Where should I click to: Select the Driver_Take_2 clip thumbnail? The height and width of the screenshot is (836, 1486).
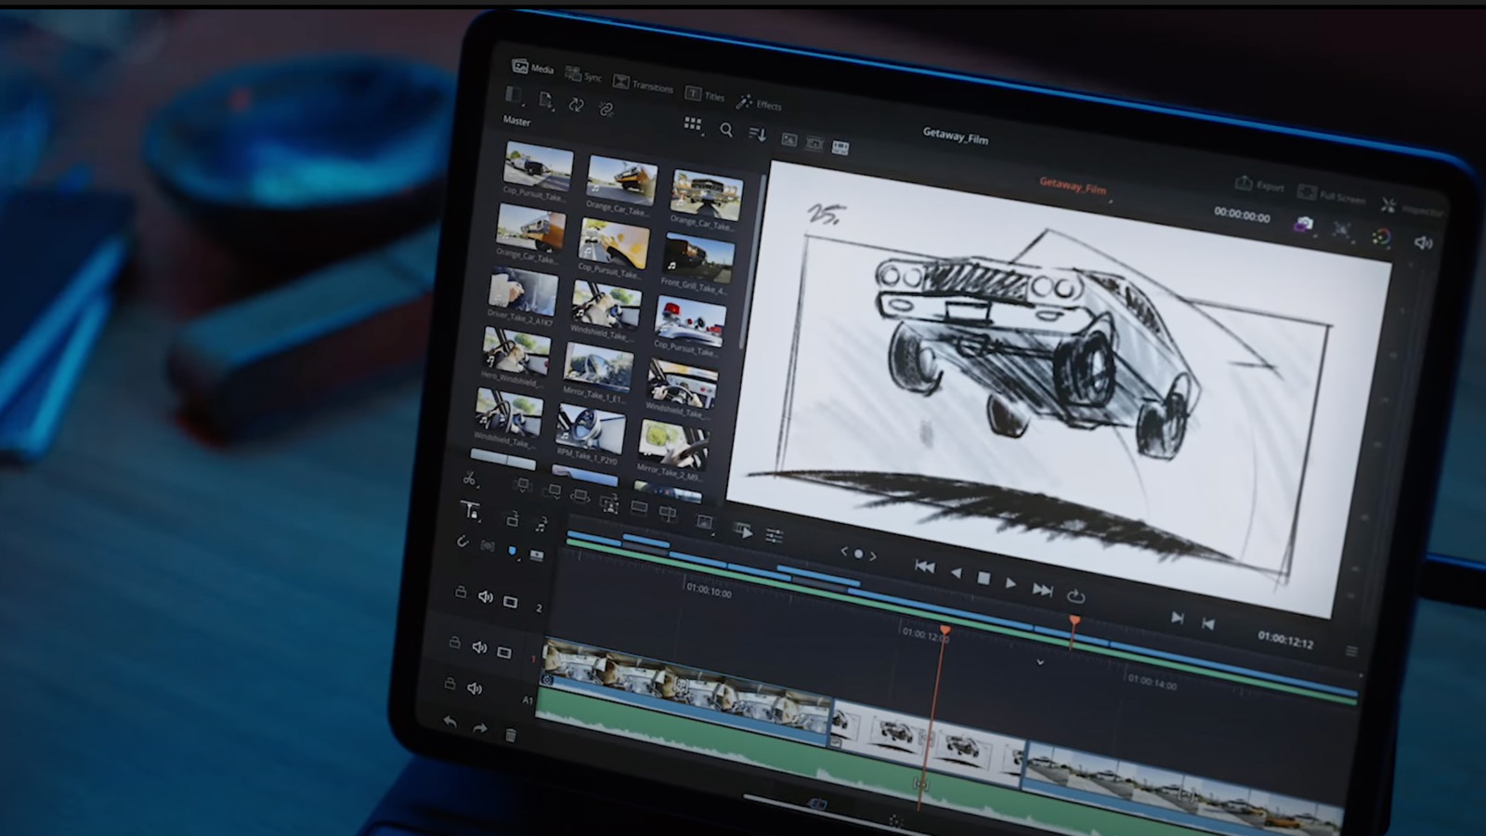pyautogui.click(x=524, y=291)
